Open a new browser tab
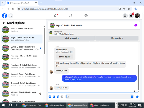Image resolution: width=144 pixels, height=108 pixels. pyautogui.click(x=41, y=3)
